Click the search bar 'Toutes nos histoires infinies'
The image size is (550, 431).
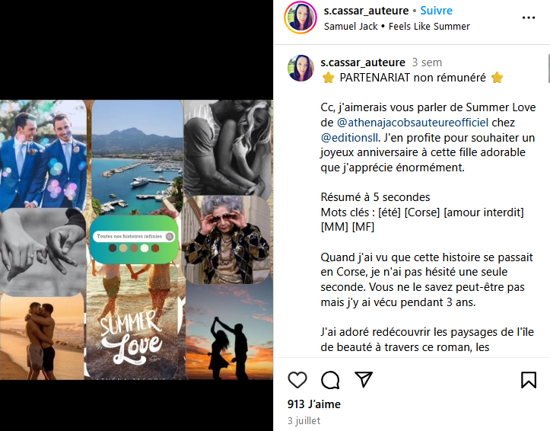pyautogui.click(x=135, y=236)
